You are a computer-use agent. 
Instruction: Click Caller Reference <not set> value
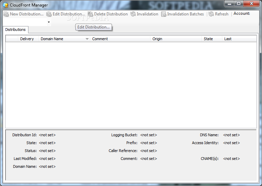[x=149, y=151]
